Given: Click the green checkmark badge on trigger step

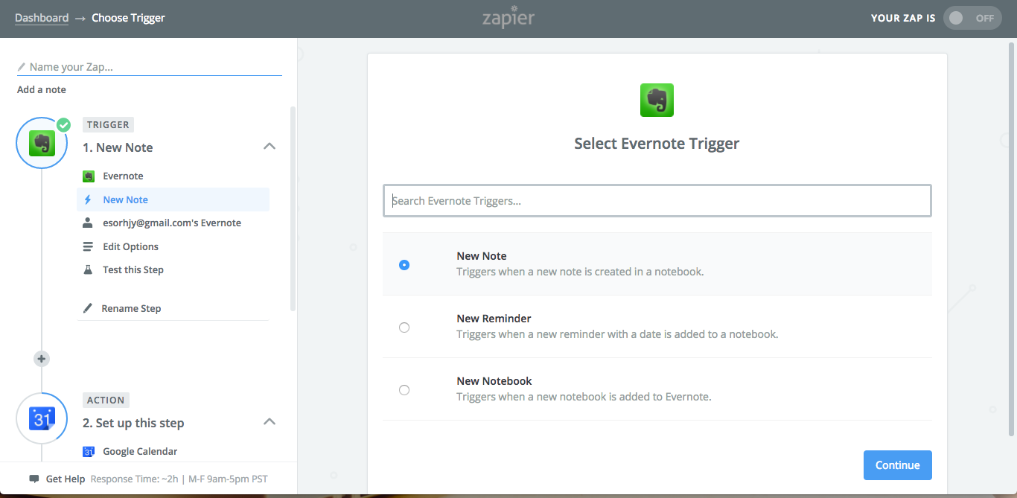Looking at the screenshot, I should [64, 125].
